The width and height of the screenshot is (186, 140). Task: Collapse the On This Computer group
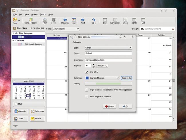pos(13,33)
